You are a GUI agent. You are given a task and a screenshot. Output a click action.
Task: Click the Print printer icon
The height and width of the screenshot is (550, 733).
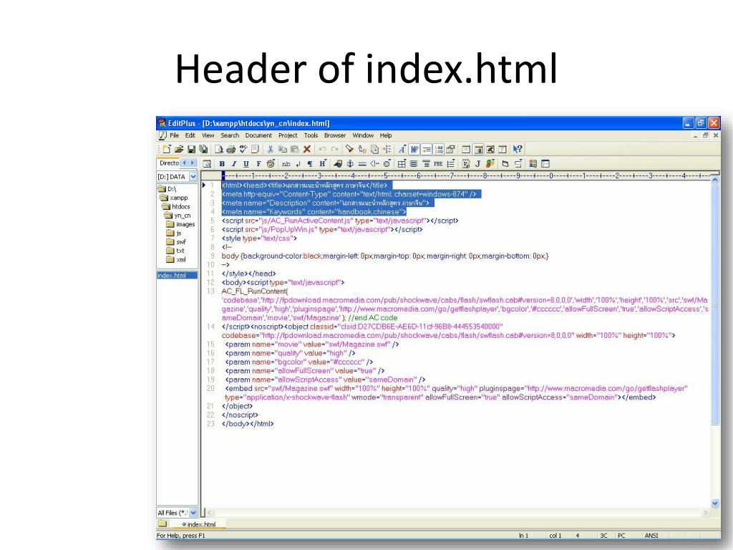[231, 149]
